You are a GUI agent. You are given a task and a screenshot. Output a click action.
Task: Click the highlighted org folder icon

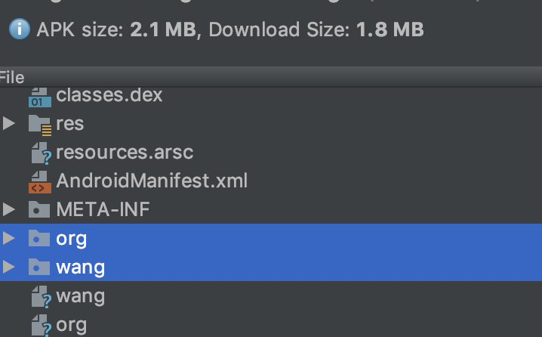39,238
